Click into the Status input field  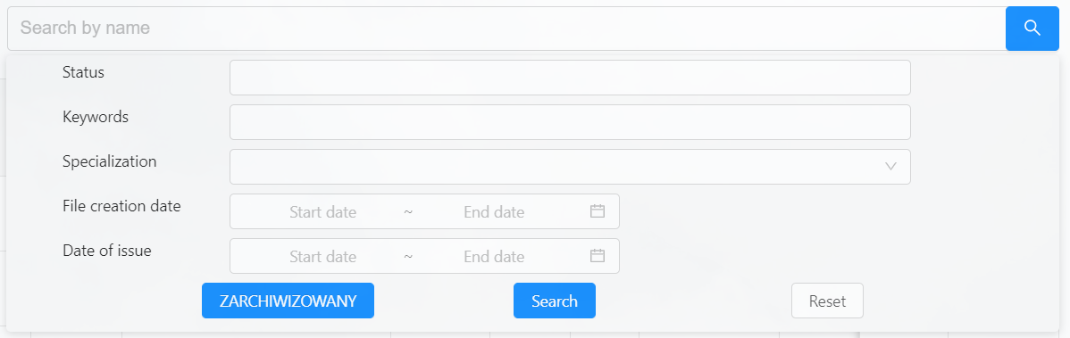click(x=570, y=78)
